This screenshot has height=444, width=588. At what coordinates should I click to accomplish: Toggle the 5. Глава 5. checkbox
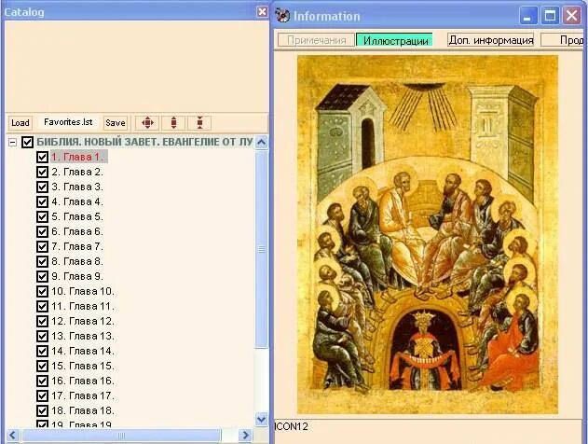pos(42,216)
